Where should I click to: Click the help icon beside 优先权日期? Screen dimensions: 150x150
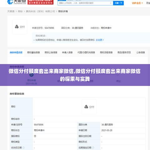(23, 147)
